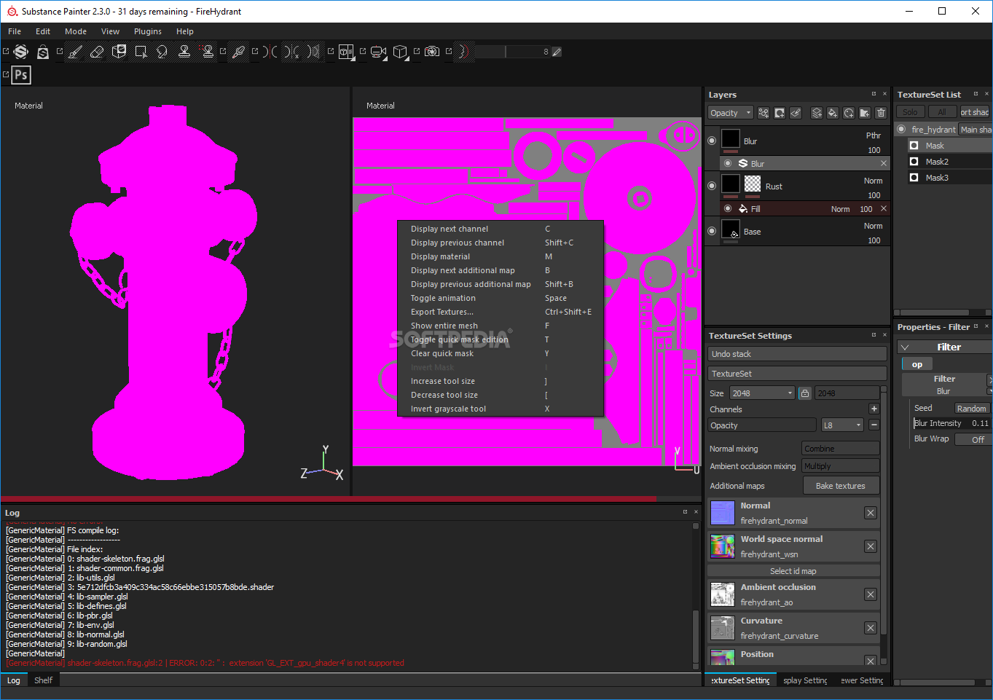Toggle mirror symmetry icon

(270, 52)
